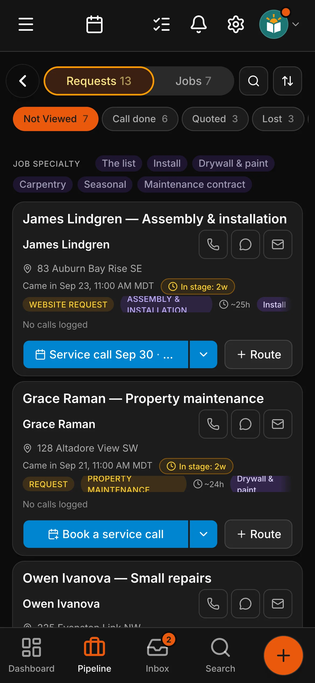Click Grace Raman's In stage: 2w badge
This screenshot has height=683, width=315.
click(196, 466)
